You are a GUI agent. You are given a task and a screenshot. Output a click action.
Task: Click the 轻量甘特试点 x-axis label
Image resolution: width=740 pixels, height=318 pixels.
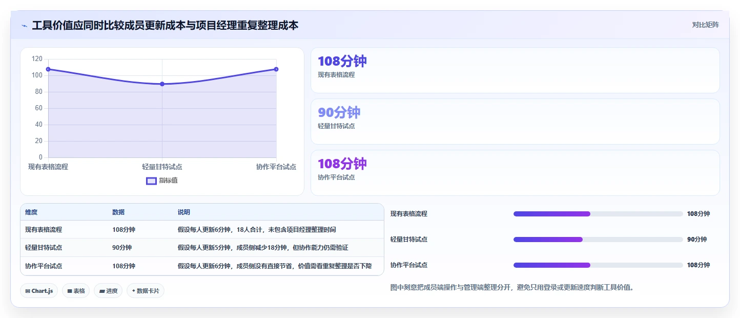pyautogui.click(x=162, y=167)
